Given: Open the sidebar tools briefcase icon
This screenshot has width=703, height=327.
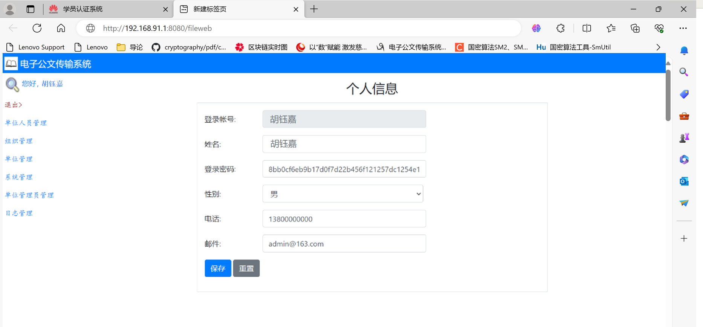Looking at the screenshot, I should 684,116.
